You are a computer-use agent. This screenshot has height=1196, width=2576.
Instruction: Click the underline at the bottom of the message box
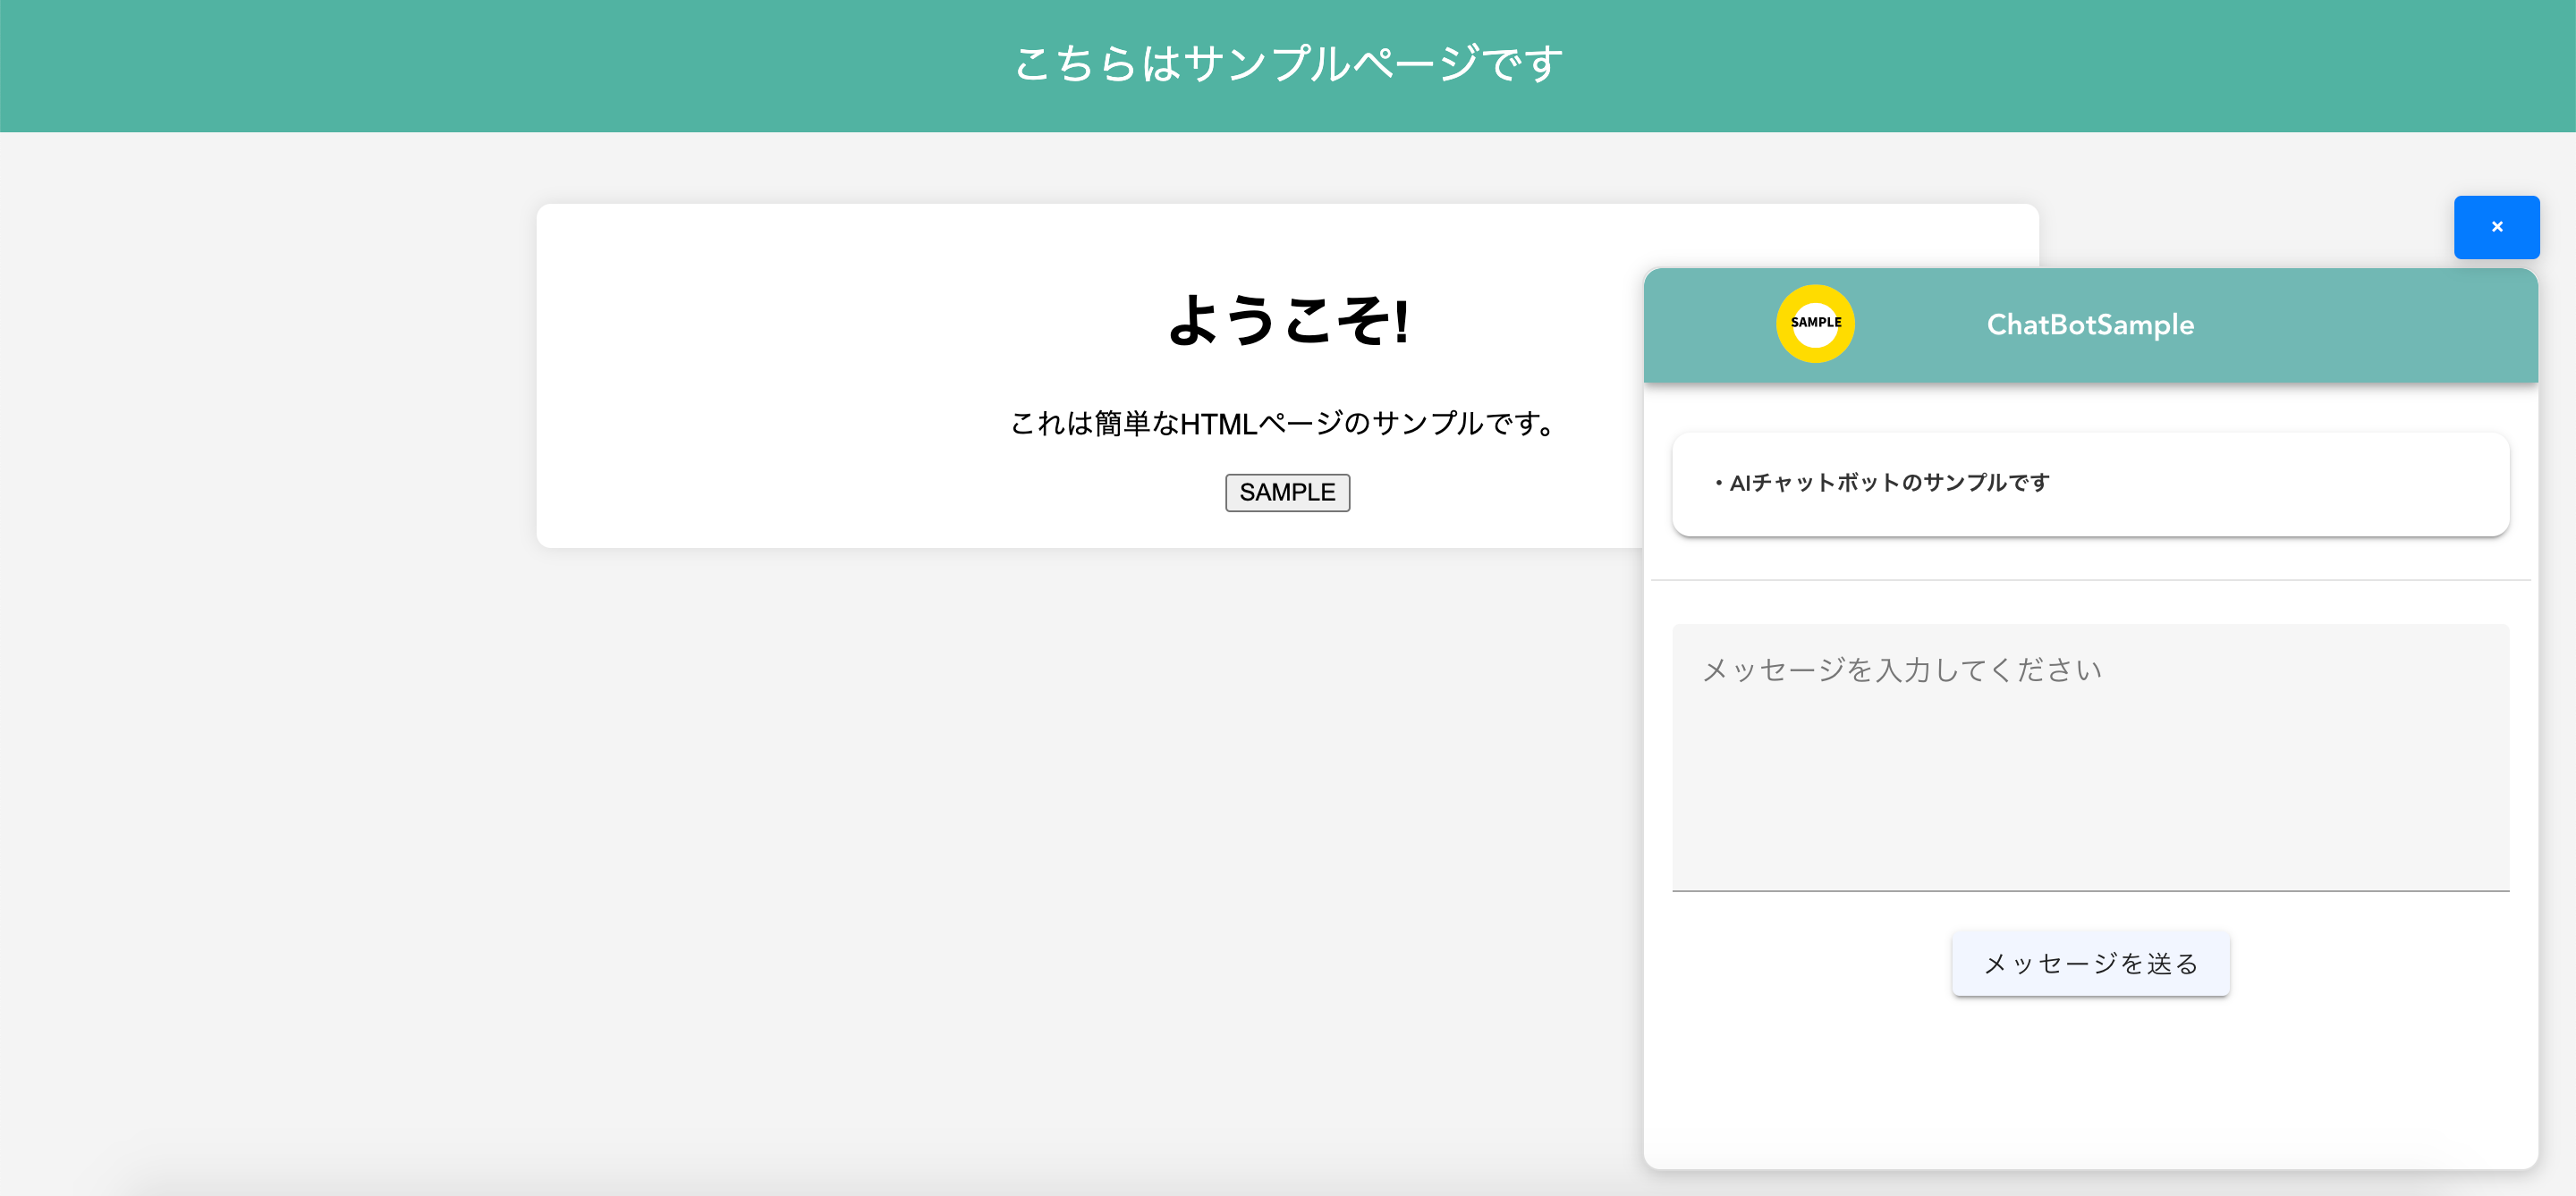pyautogui.click(x=2090, y=890)
